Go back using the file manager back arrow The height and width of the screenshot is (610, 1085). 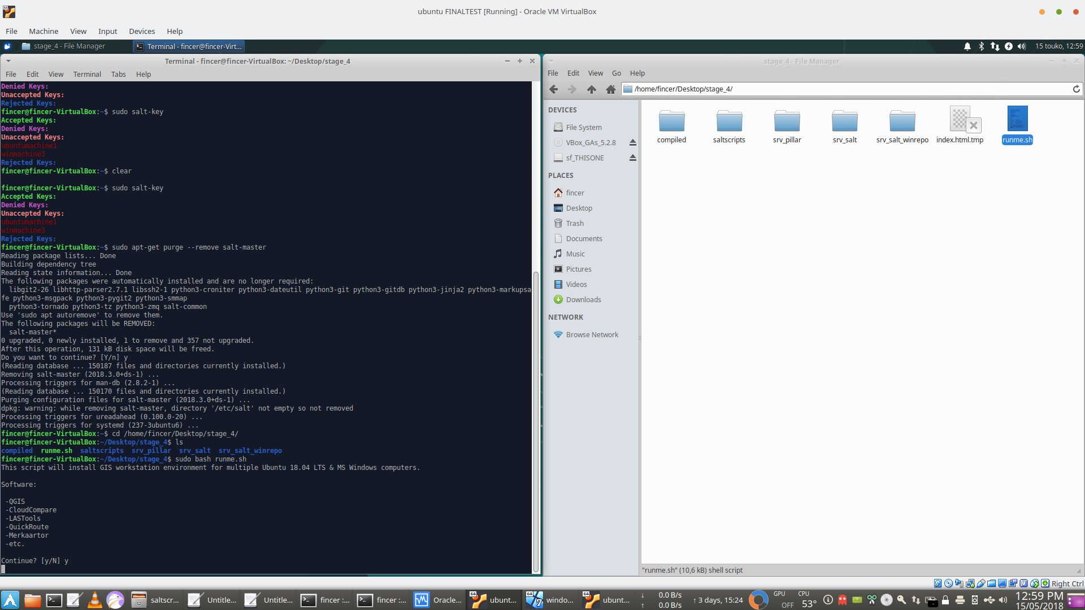[554, 89]
